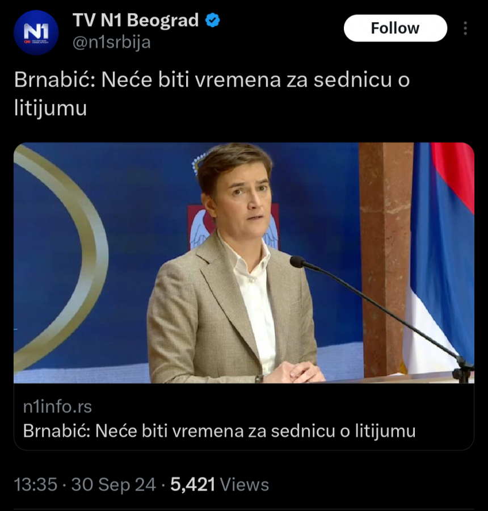
Task: Follow the TV N1 Beograd account
Action: pos(395,28)
